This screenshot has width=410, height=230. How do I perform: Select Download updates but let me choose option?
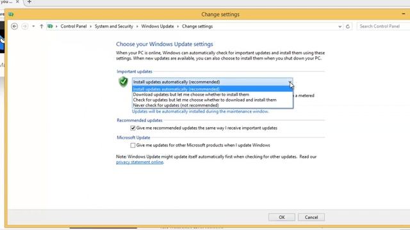[212, 95]
